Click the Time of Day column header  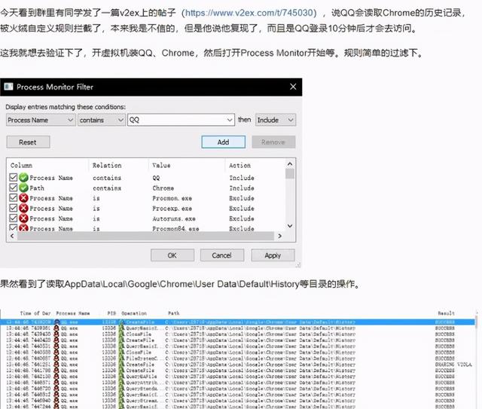pyautogui.click(x=35, y=313)
